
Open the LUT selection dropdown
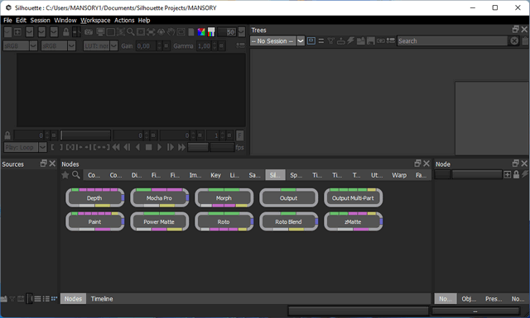[114, 45]
